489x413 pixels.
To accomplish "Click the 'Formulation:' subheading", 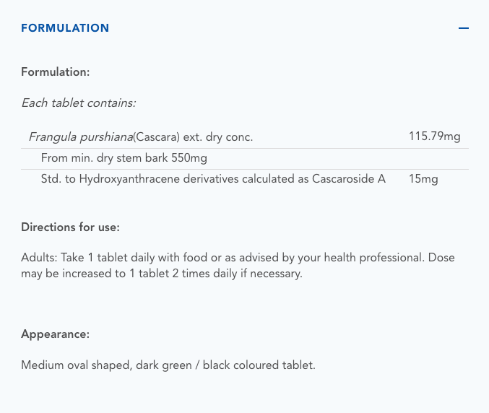I will coord(56,72).
